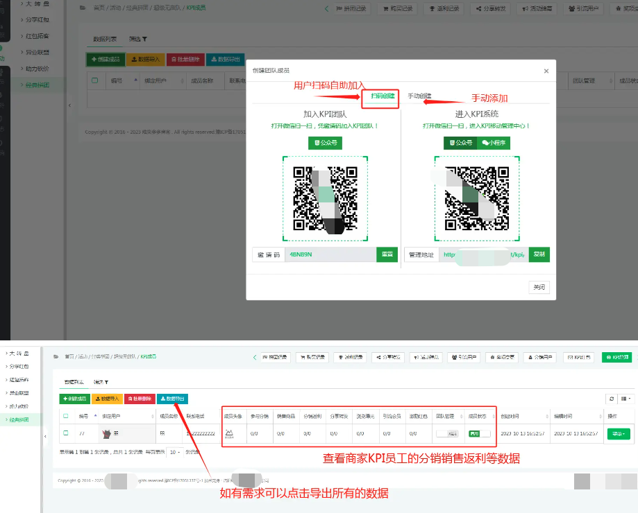Open 引流用户 in the top screenshot toolbar
Viewport: 638px width, 513px height.
(x=583, y=8)
